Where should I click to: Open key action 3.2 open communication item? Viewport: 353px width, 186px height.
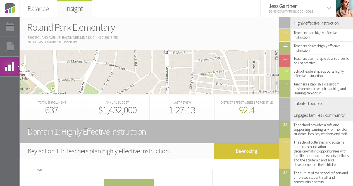pyautogui.click(x=316, y=153)
